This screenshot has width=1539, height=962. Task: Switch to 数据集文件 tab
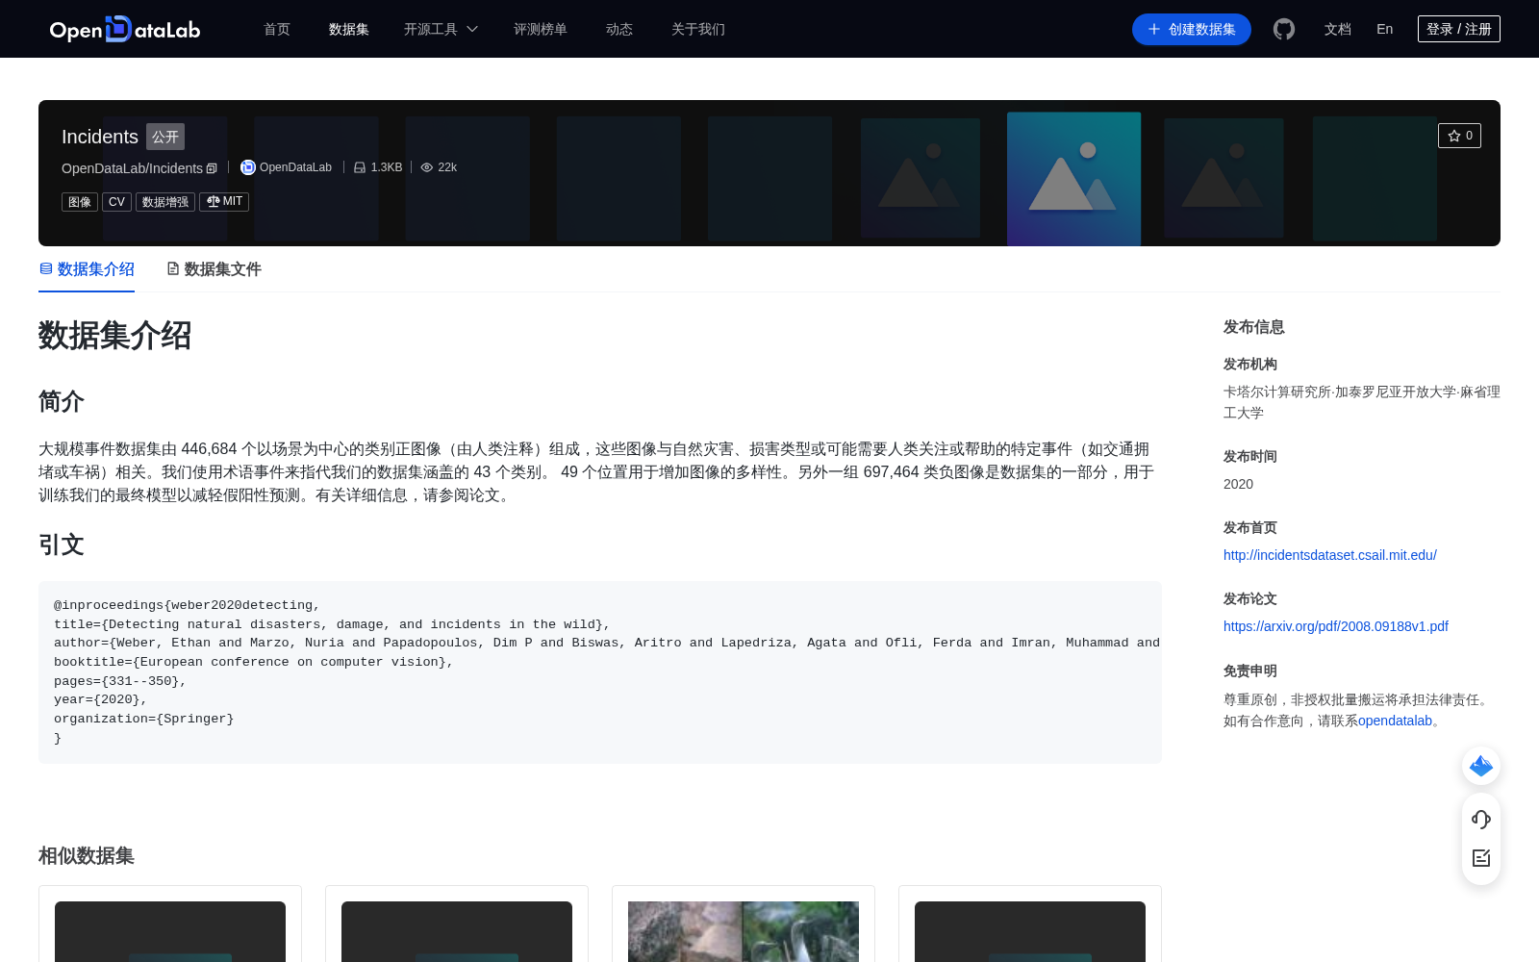coord(214,269)
